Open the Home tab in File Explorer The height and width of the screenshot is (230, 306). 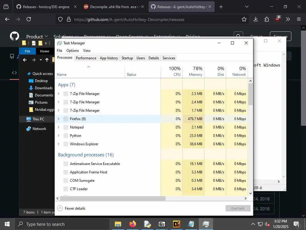pos(45,51)
